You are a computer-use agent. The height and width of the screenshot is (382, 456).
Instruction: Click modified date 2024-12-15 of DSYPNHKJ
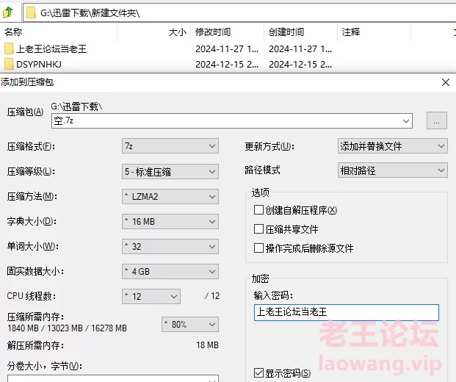pyautogui.click(x=227, y=65)
